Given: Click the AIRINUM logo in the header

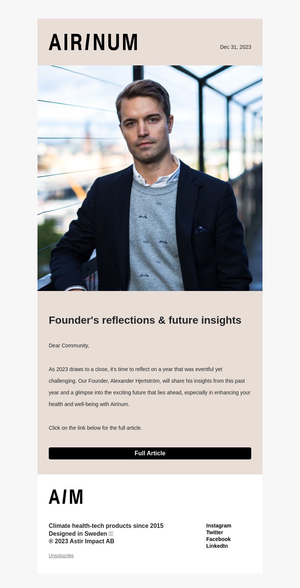Looking at the screenshot, I should pos(93,42).
